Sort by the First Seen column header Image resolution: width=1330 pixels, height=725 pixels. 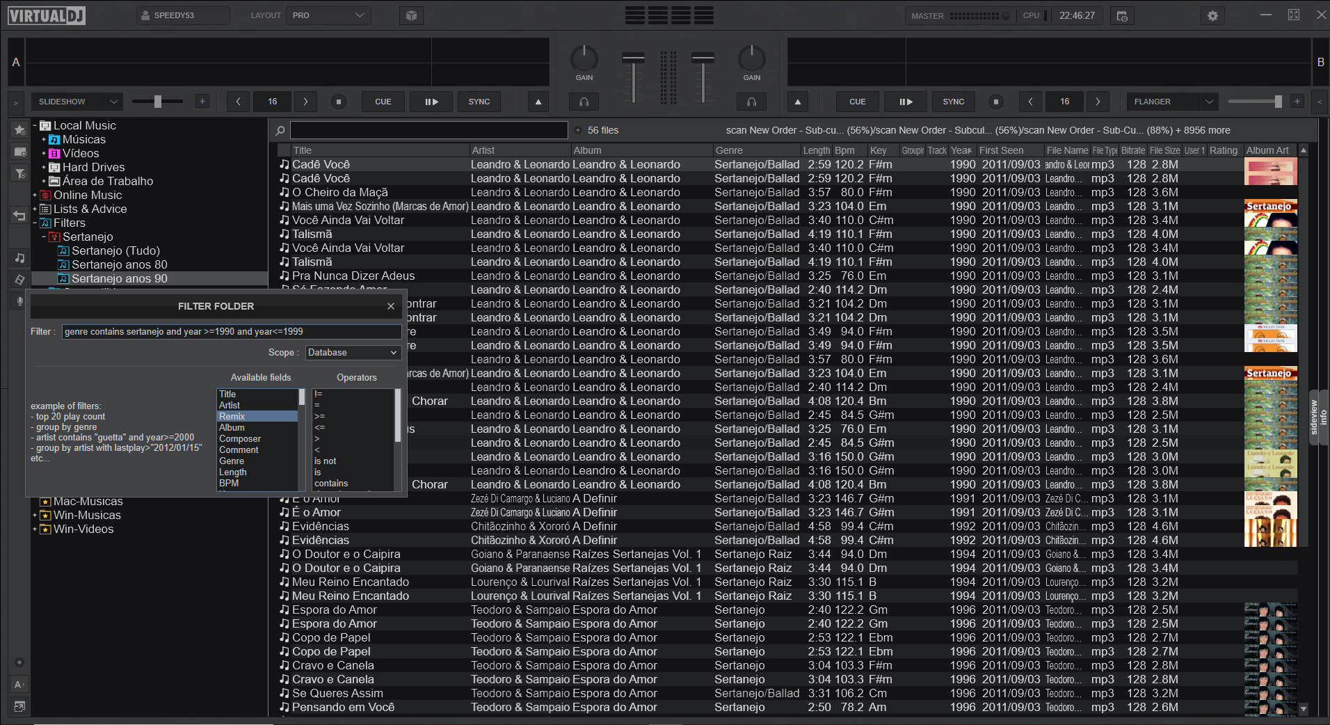click(x=1009, y=150)
